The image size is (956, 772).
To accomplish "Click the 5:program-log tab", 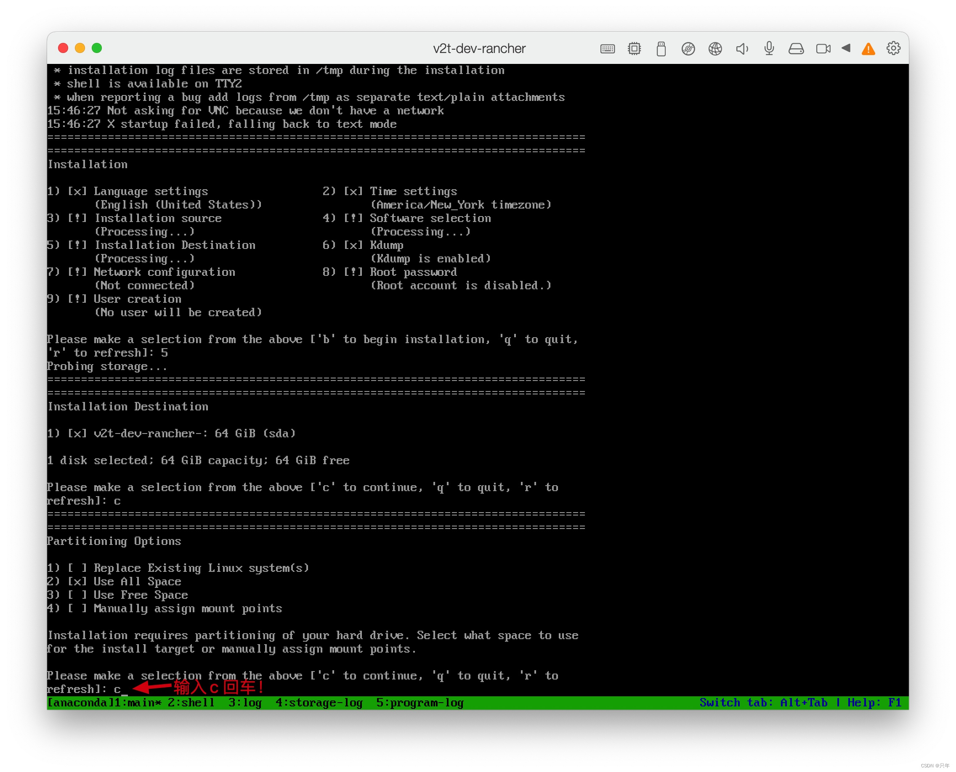I will pos(420,703).
